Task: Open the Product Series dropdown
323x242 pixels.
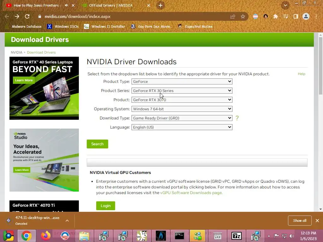Action: click(x=182, y=90)
